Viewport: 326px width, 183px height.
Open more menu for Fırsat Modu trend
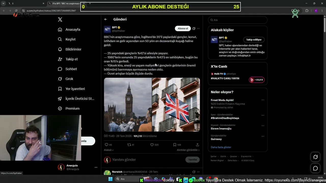[263, 100]
